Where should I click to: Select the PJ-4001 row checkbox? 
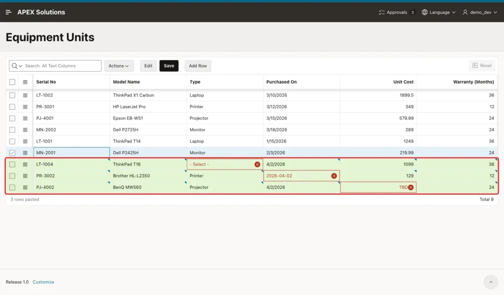(12, 118)
